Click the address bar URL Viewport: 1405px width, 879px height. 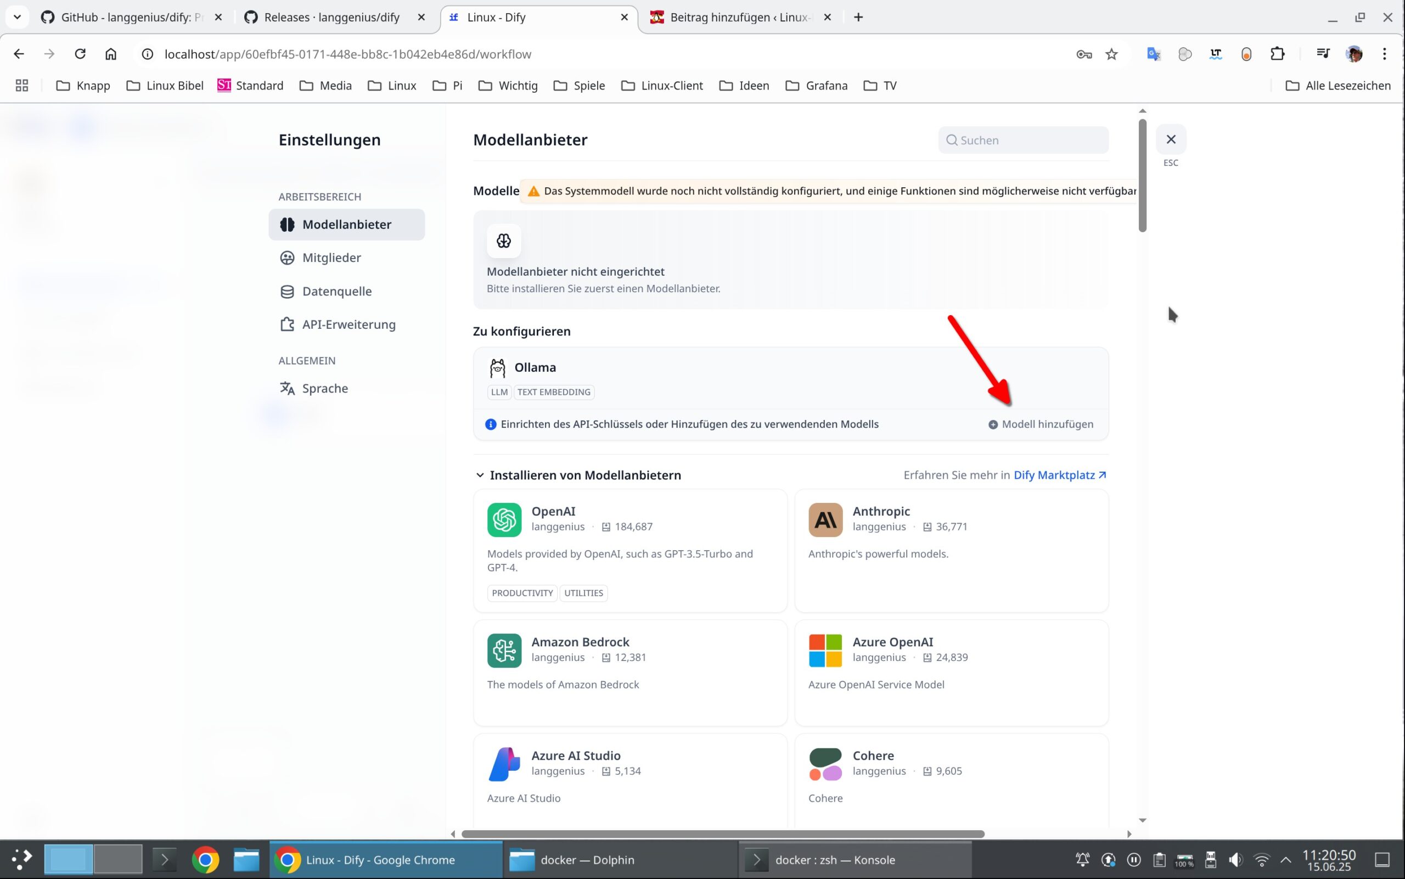tap(347, 54)
